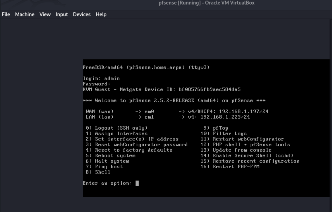The width and height of the screenshot is (332, 212).
Task: Click option '15) Restore recent configuration'
Action: (250, 161)
